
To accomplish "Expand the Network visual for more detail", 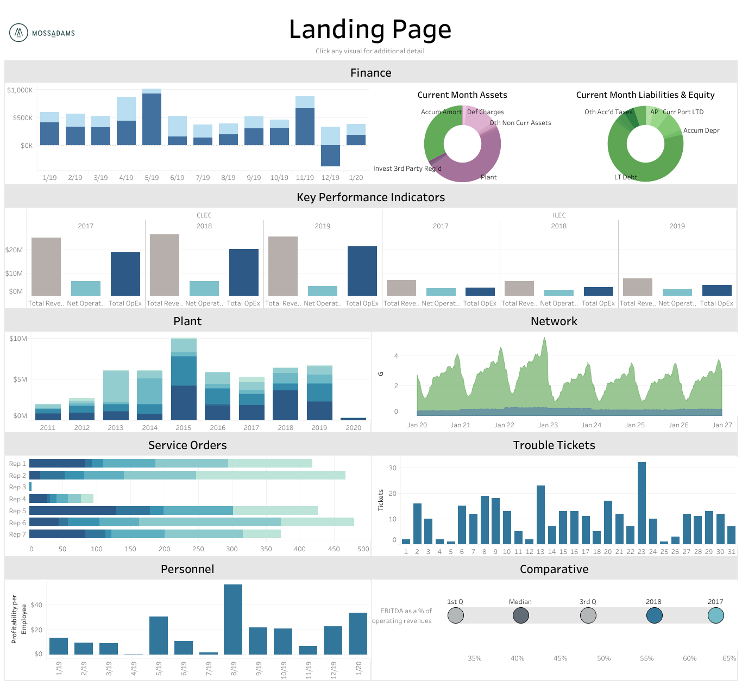I will click(554, 321).
